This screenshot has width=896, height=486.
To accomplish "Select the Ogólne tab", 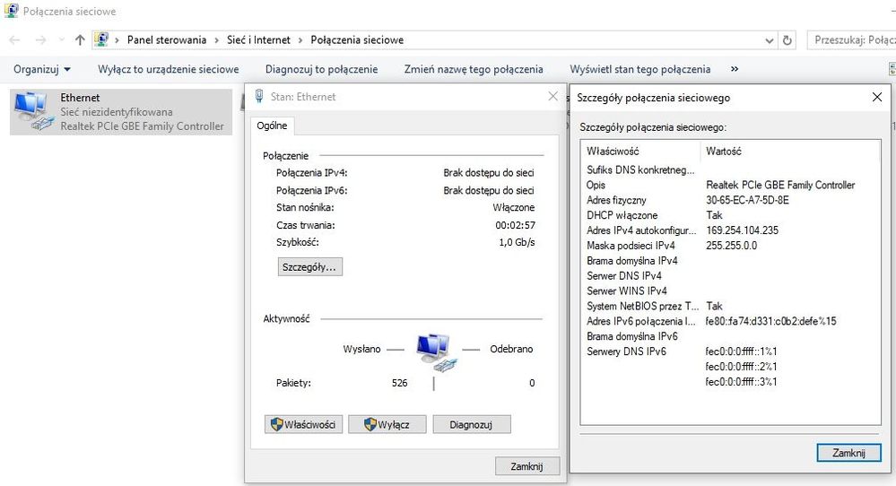I will click(x=272, y=126).
